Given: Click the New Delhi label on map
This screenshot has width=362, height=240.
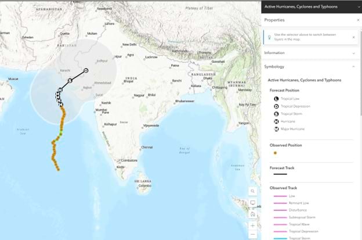Looking at the screenshot, I should coord(129,44).
